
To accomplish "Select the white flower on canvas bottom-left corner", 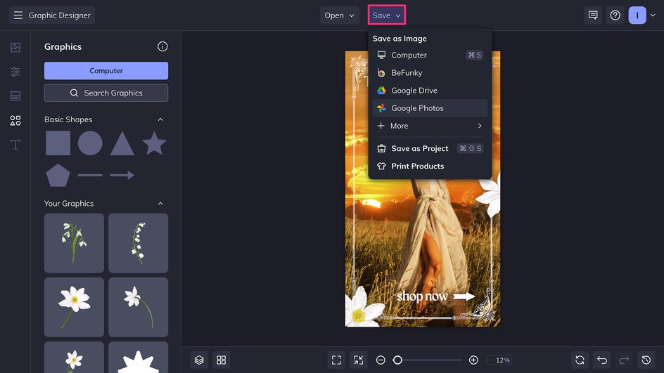I will [364, 308].
